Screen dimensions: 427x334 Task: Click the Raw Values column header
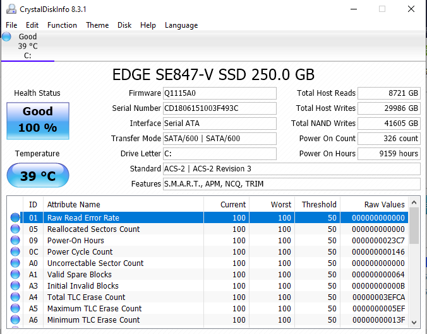[x=374, y=204]
